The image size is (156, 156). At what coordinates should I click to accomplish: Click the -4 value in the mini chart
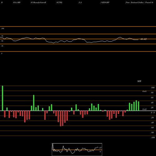[100, 152]
